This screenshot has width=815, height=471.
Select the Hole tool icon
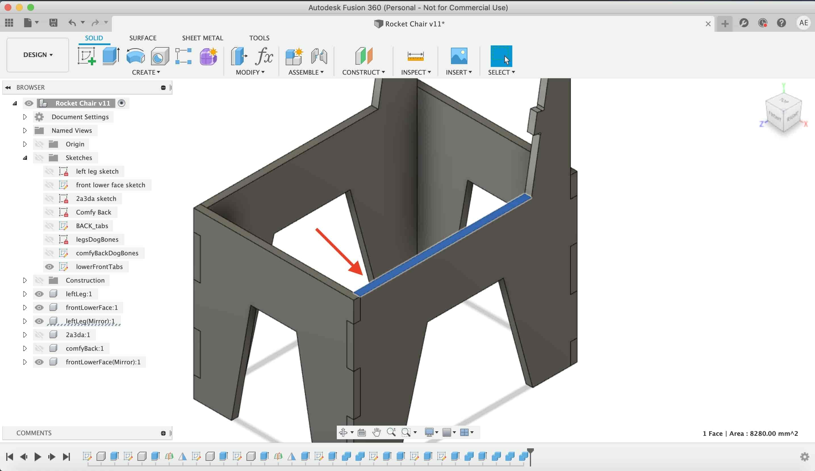click(160, 56)
